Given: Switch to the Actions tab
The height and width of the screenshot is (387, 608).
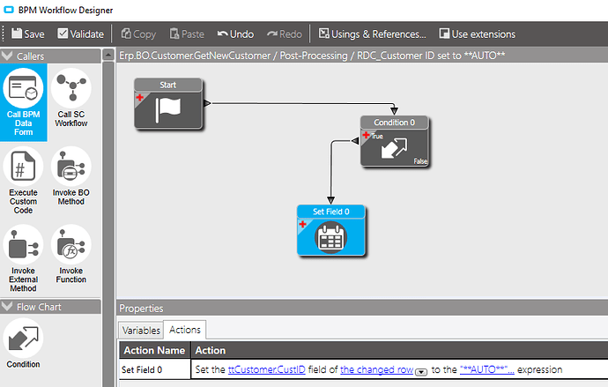Looking at the screenshot, I should point(185,330).
